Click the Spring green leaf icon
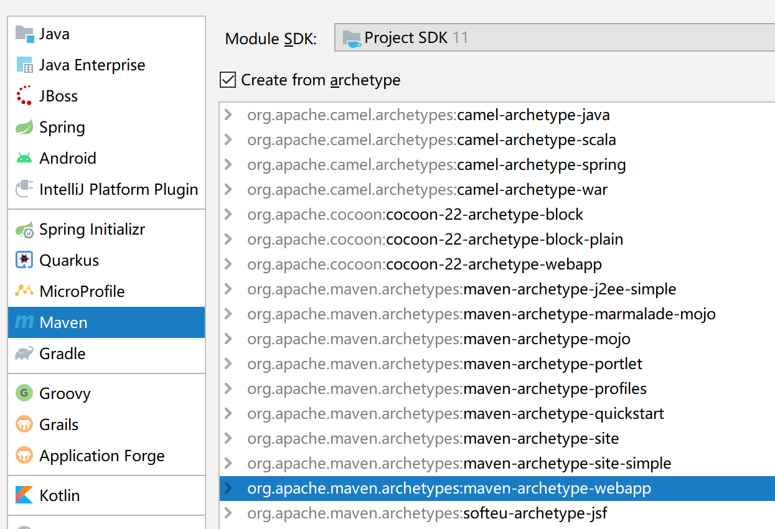The image size is (775, 529). pyautogui.click(x=24, y=128)
